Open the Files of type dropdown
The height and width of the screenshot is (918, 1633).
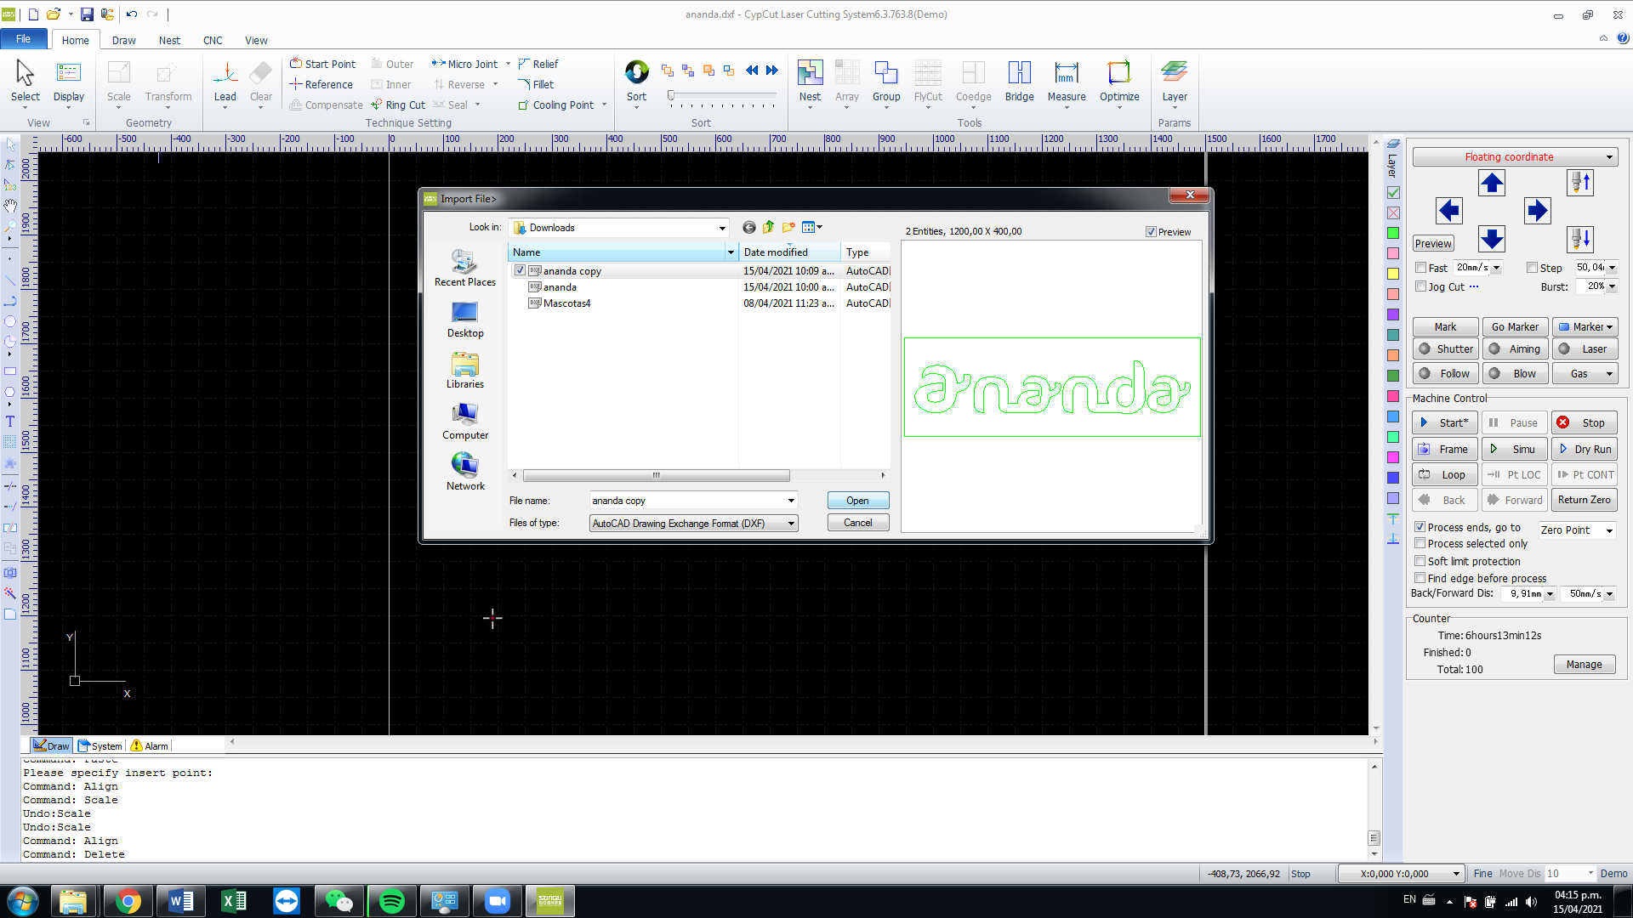[x=791, y=524]
